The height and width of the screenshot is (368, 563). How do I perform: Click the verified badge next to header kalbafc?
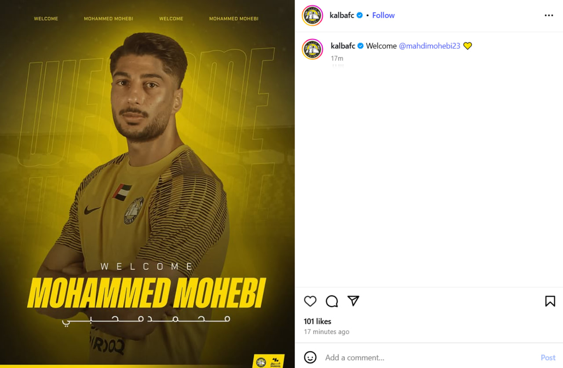(360, 15)
